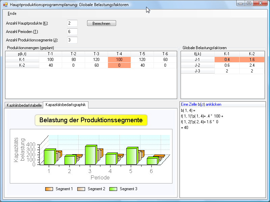The image size is (270, 202).
Task: Switch to the Kazitätsbedarfstabelle tab
Action: 24,105
